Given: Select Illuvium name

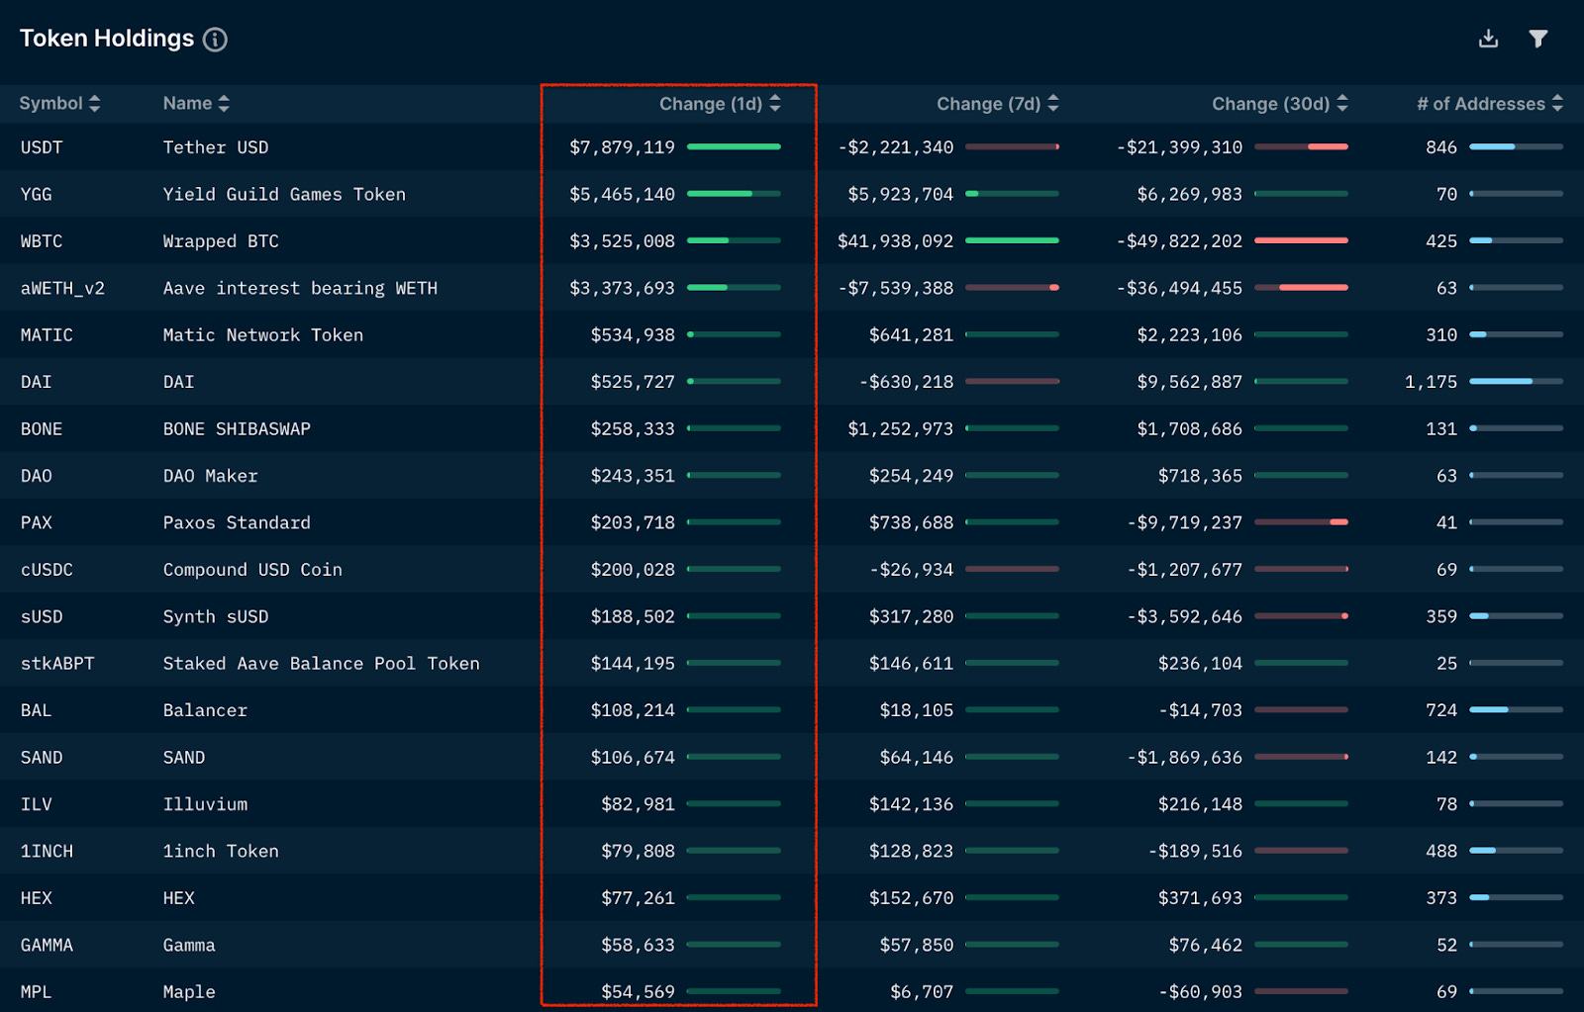Looking at the screenshot, I should 205,804.
